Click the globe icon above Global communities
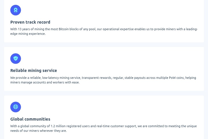Image resolution: width=208 pixels, height=139 pixels. [x=16, y=107]
